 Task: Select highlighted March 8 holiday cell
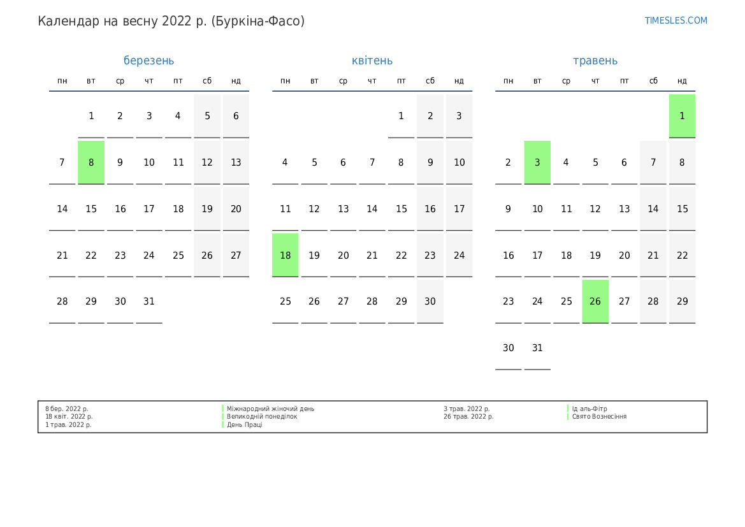click(x=91, y=162)
